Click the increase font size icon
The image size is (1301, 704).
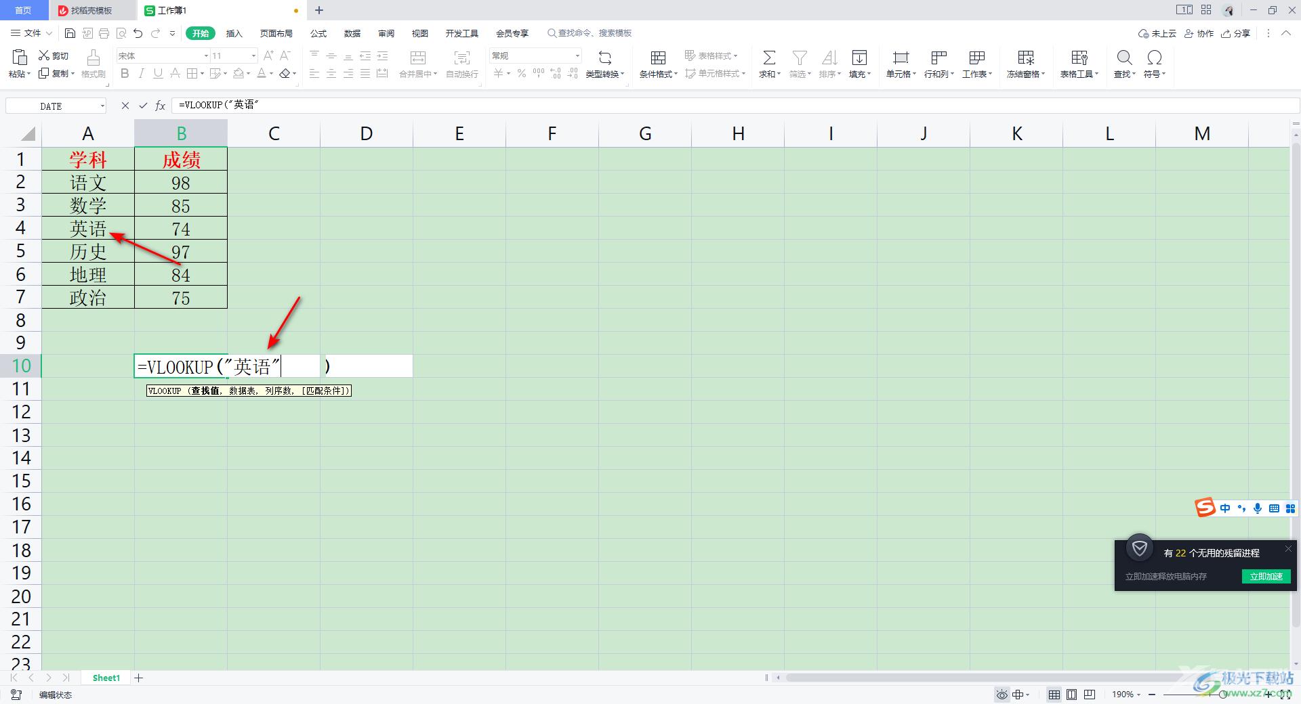(x=269, y=56)
